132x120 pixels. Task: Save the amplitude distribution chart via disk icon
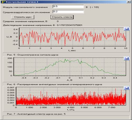point(127,58)
